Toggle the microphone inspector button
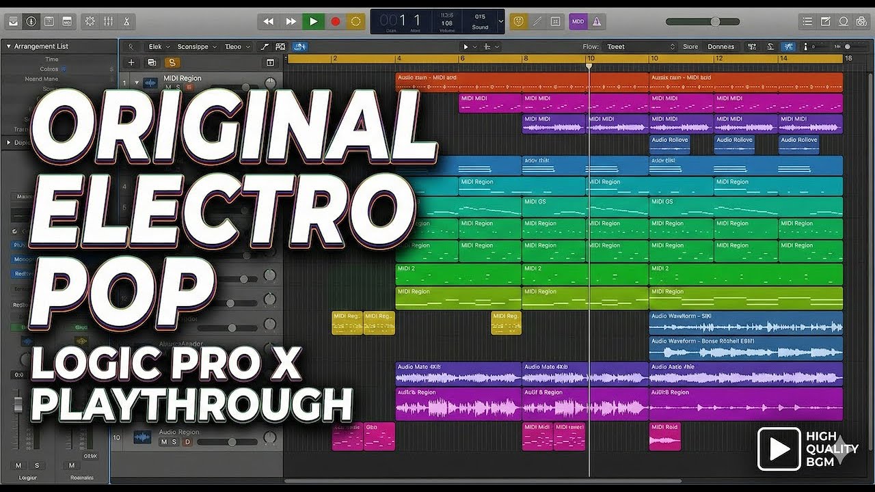 click(x=31, y=21)
